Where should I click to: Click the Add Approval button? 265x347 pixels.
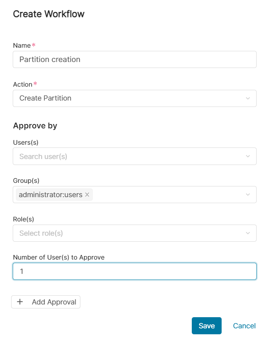(45, 302)
